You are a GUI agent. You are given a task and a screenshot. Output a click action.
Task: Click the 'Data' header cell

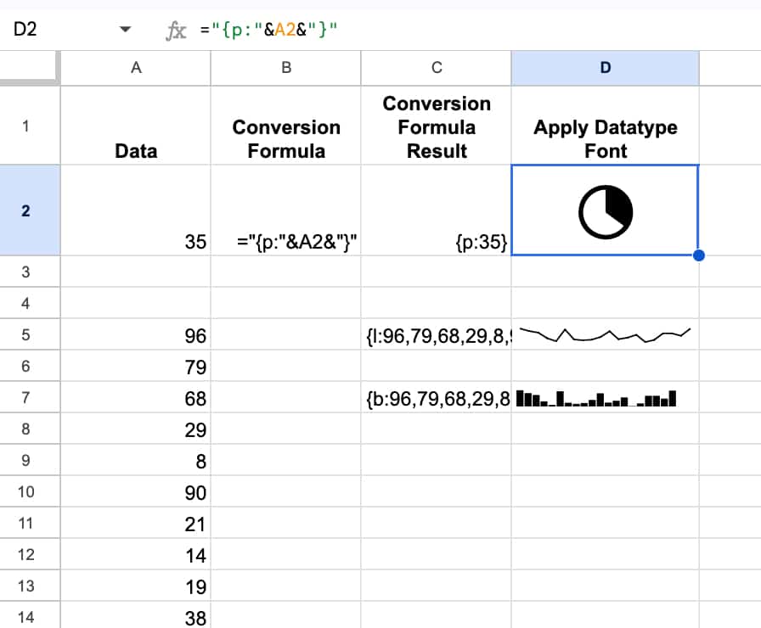point(136,126)
